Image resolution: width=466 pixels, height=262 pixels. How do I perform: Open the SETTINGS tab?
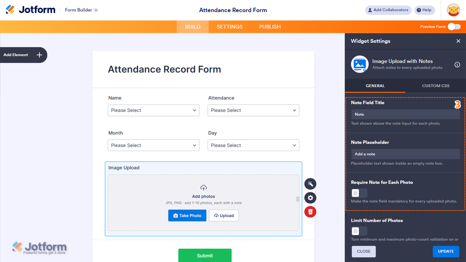point(230,27)
